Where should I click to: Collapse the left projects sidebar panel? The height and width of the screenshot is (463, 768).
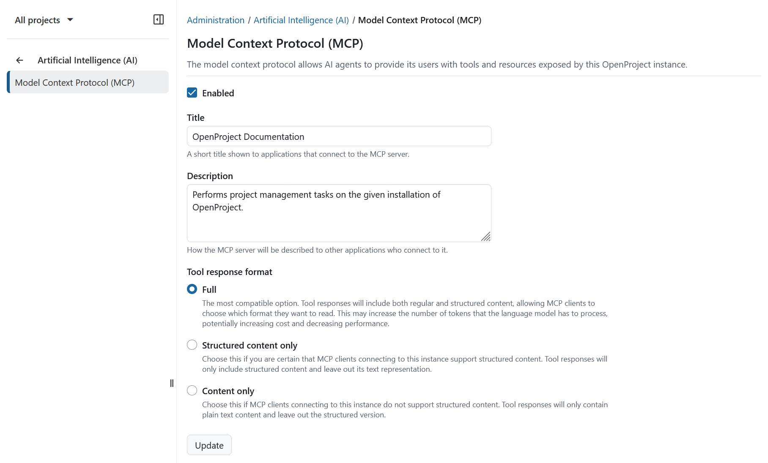pyautogui.click(x=159, y=19)
